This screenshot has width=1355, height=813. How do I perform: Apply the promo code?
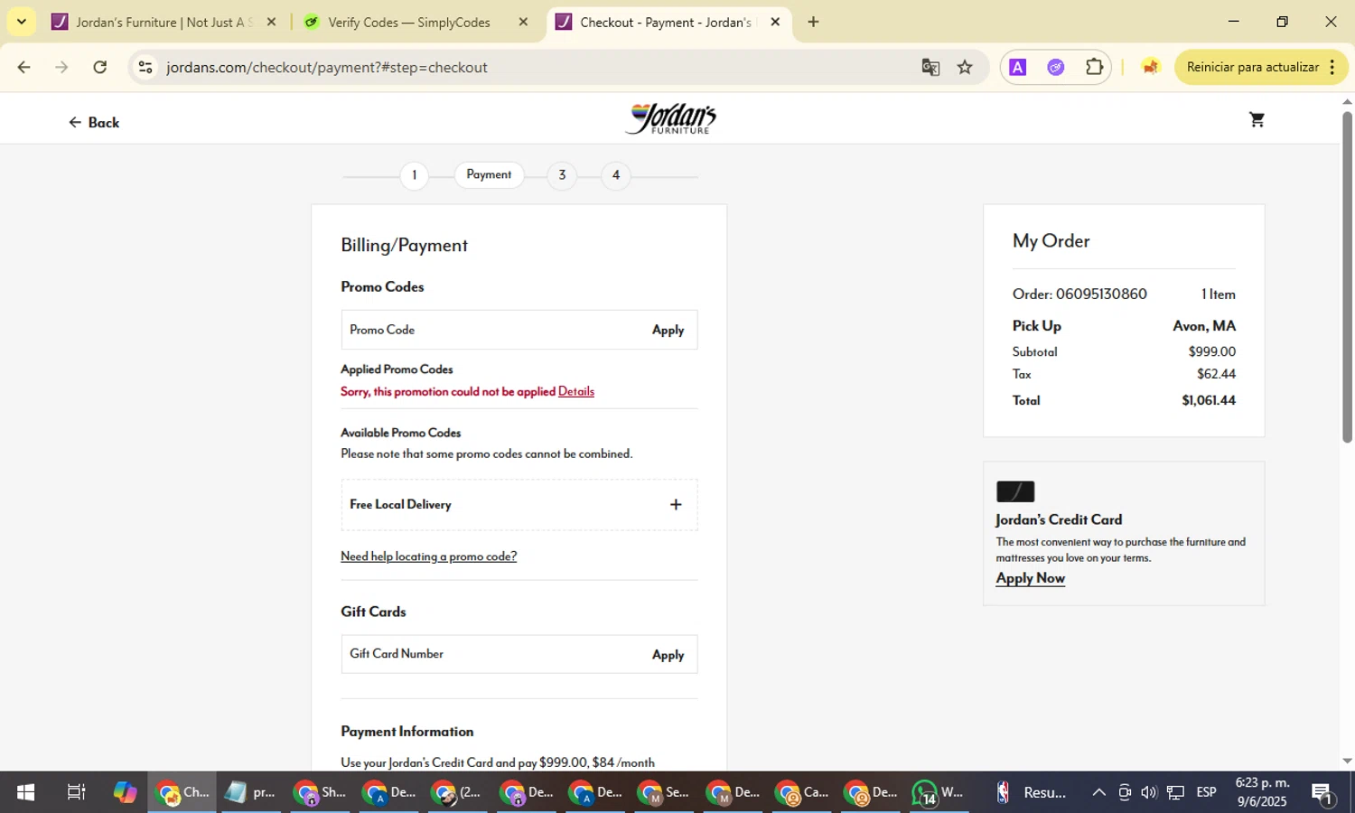pos(668,330)
